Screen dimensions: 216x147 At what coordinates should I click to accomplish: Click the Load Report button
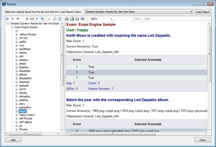pos(203,12)
